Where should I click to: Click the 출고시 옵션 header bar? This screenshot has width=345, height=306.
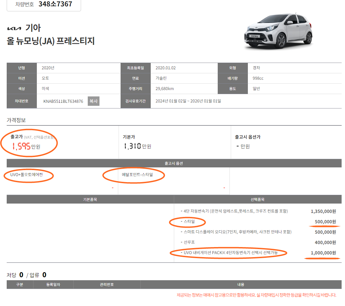pos(174,163)
